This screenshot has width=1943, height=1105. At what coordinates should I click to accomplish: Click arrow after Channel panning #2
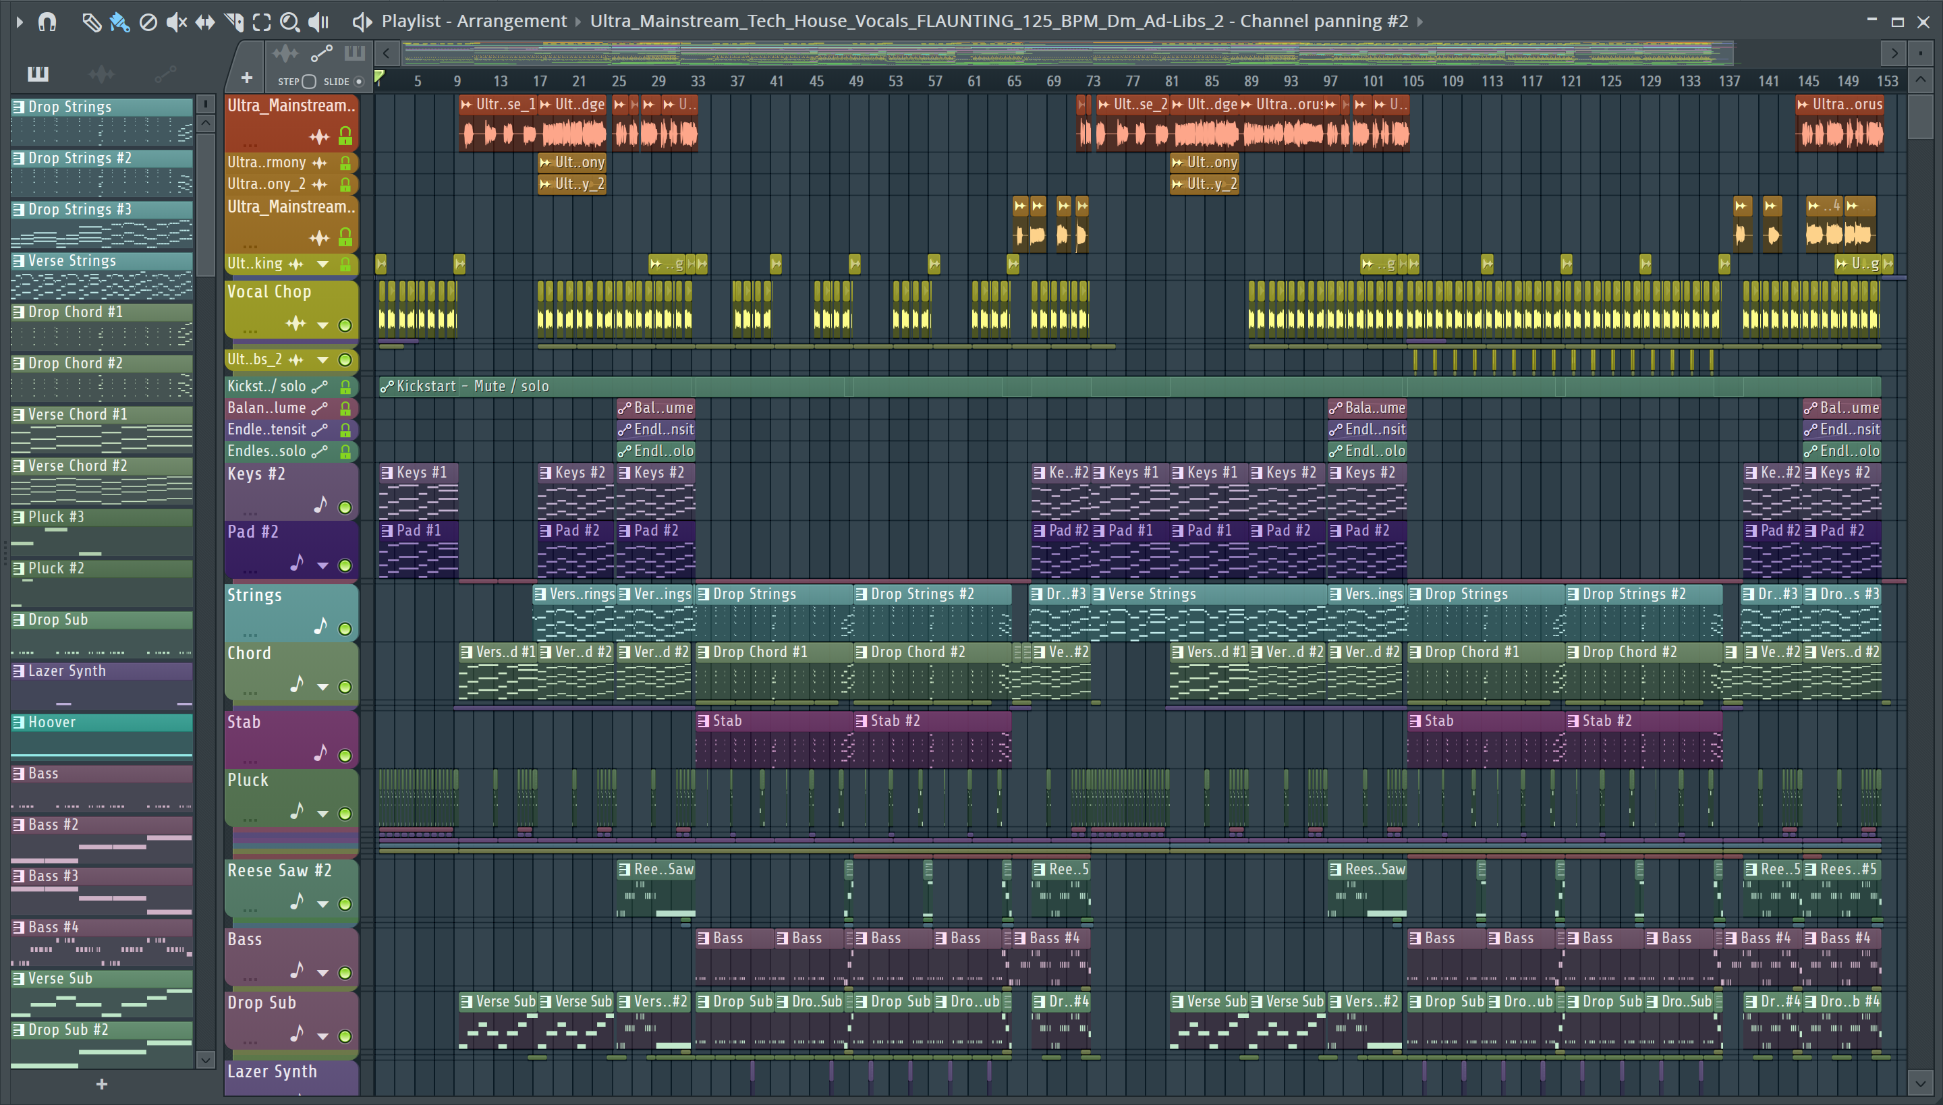point(1419,22)
